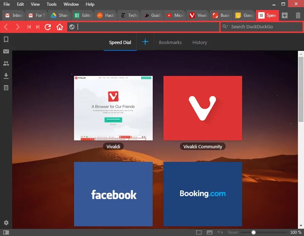Open the Notes panel icon
304x236 pixels.
click(6, 88)
